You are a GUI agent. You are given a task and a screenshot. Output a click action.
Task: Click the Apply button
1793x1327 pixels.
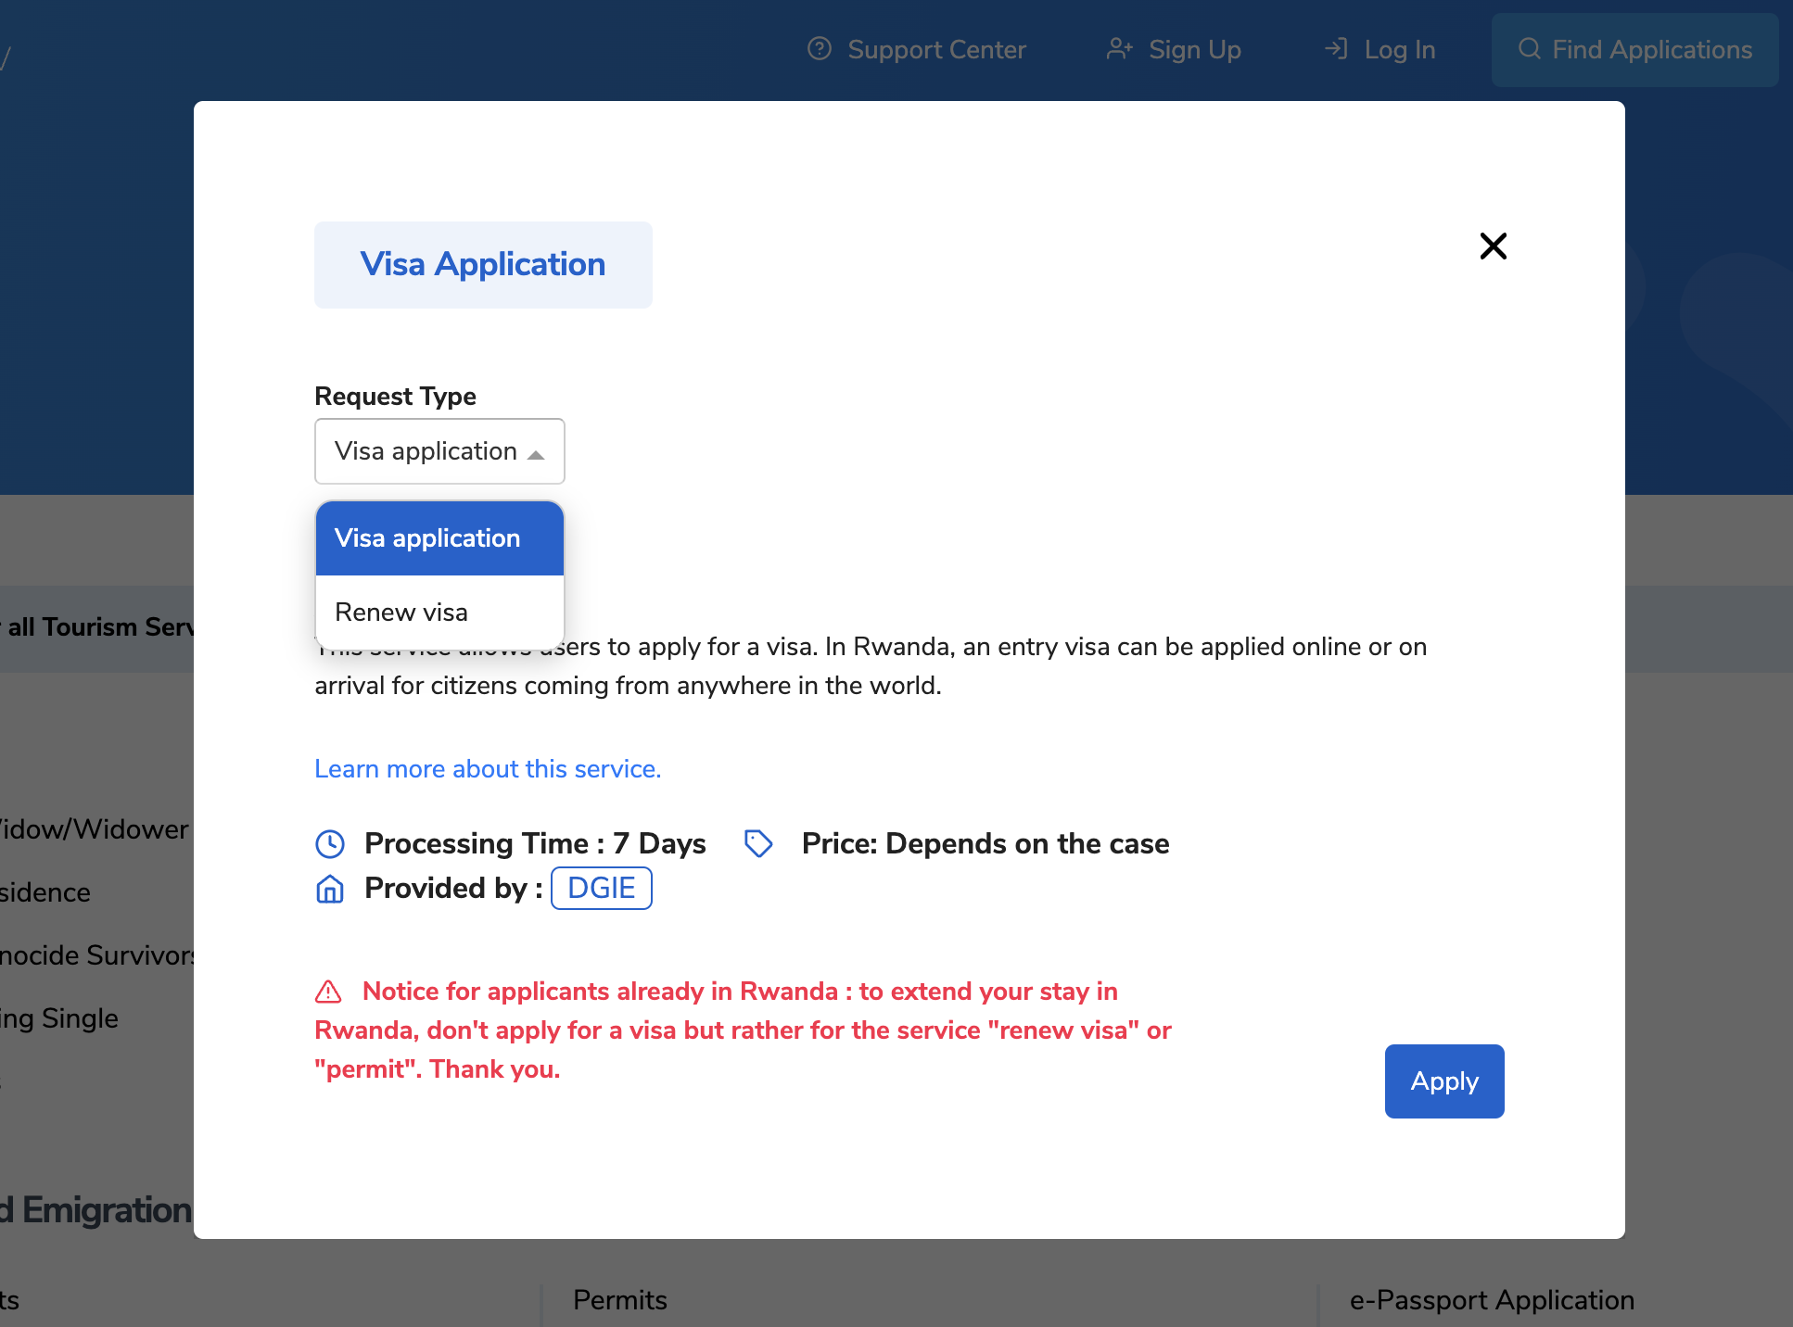1443,1081
